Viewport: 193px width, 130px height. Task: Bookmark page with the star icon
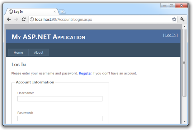(x=174, y=19)
